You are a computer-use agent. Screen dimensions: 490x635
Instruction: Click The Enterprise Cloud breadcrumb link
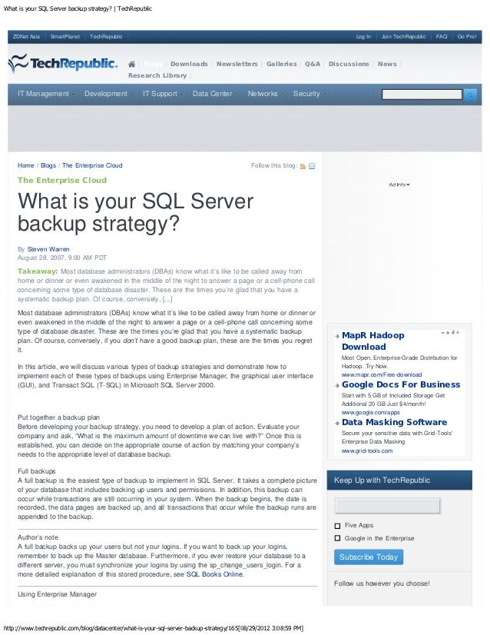[x=92, y=165]
